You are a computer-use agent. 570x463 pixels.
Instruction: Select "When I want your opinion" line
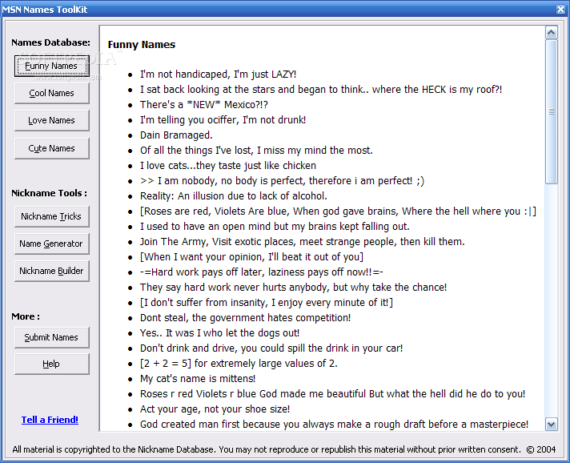(x=251, y=257)
